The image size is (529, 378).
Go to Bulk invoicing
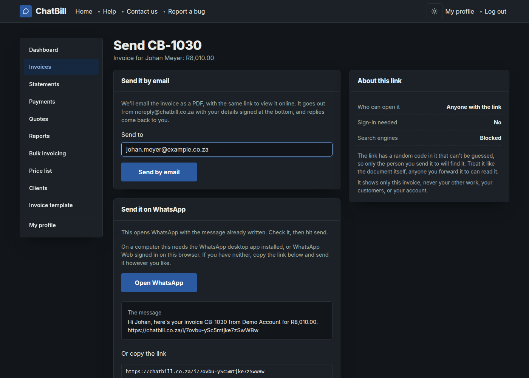[61, 153]
